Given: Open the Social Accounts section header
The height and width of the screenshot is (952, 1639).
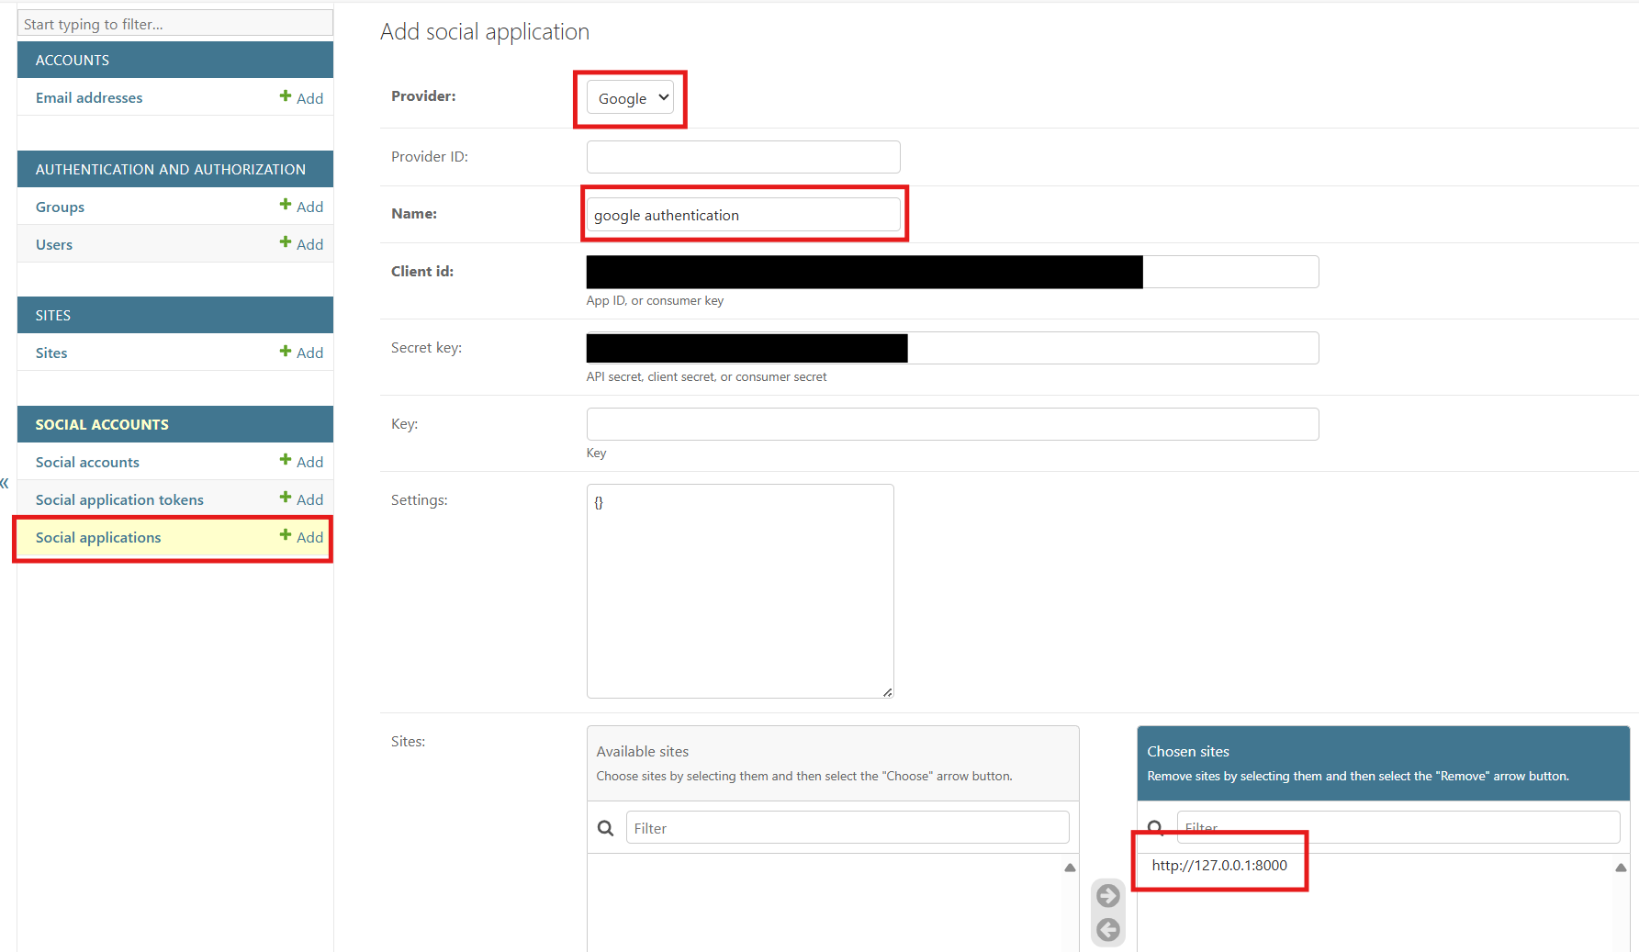Looking at the screenshot, I should pyautogui.click(x=102, y=424).
